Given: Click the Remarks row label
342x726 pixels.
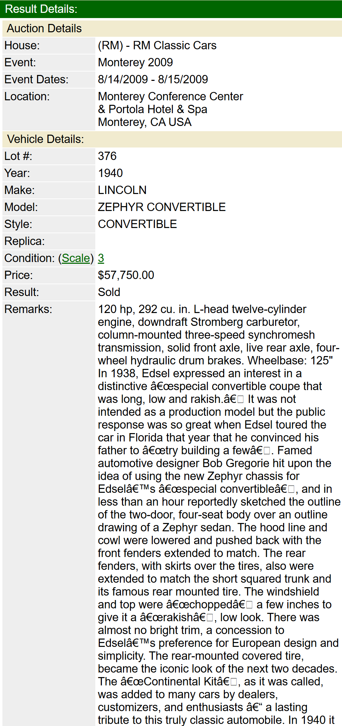Looking at the screenshot, I should click(28, 309).
